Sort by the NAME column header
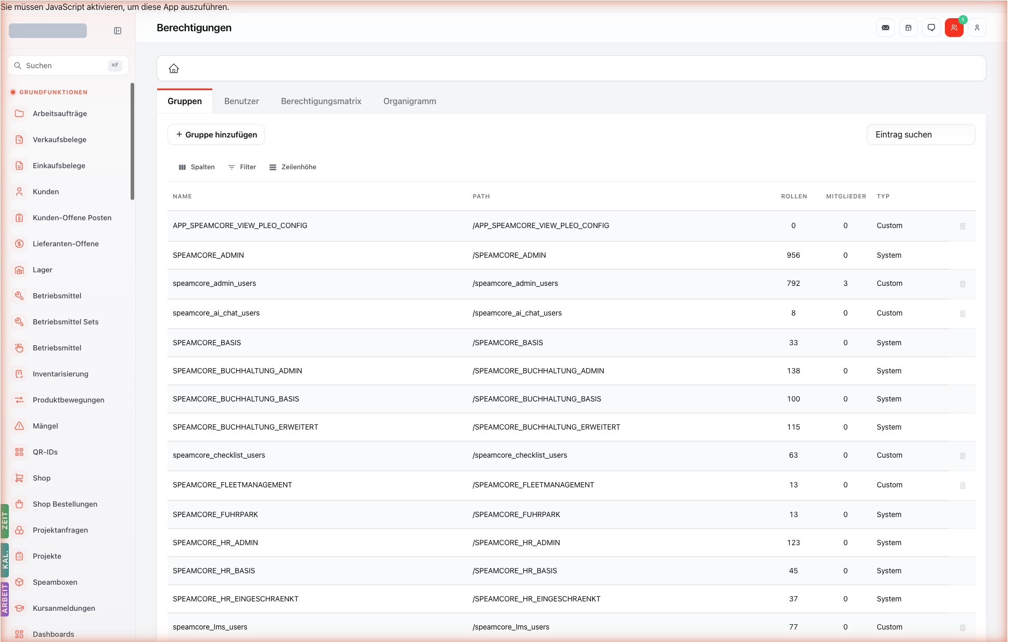This screenshot has height=642, width=1012. (x=182, y=196)
